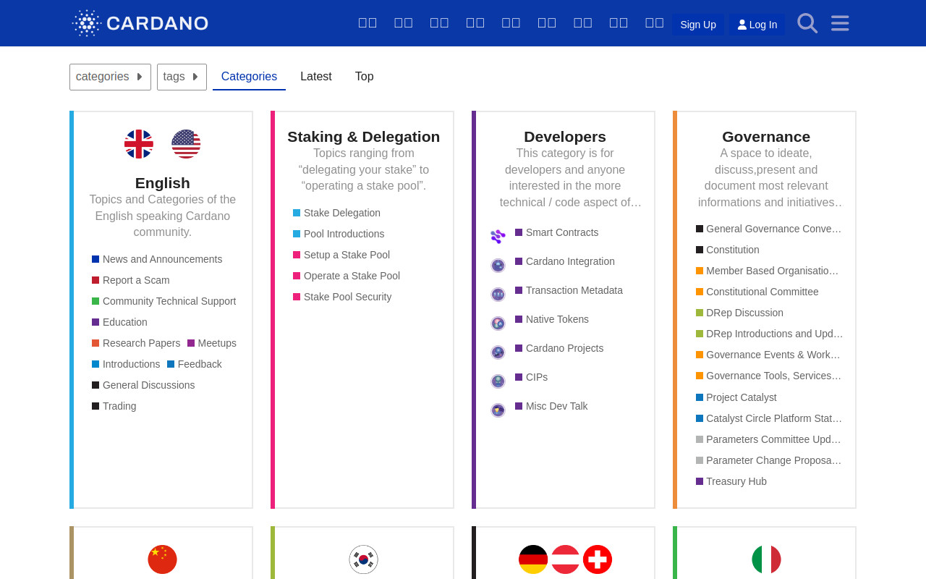Screen dimensions: 926x579
Task: Switch to the Latest tab
Action: [x=316, y=77]
